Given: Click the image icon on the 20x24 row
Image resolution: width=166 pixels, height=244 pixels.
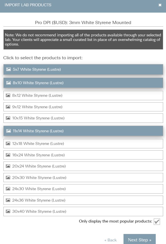Looking at the screenshot, I should coord(8,166).
